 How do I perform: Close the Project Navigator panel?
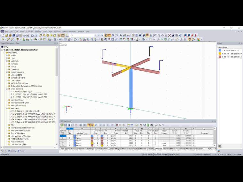[57, 43]
